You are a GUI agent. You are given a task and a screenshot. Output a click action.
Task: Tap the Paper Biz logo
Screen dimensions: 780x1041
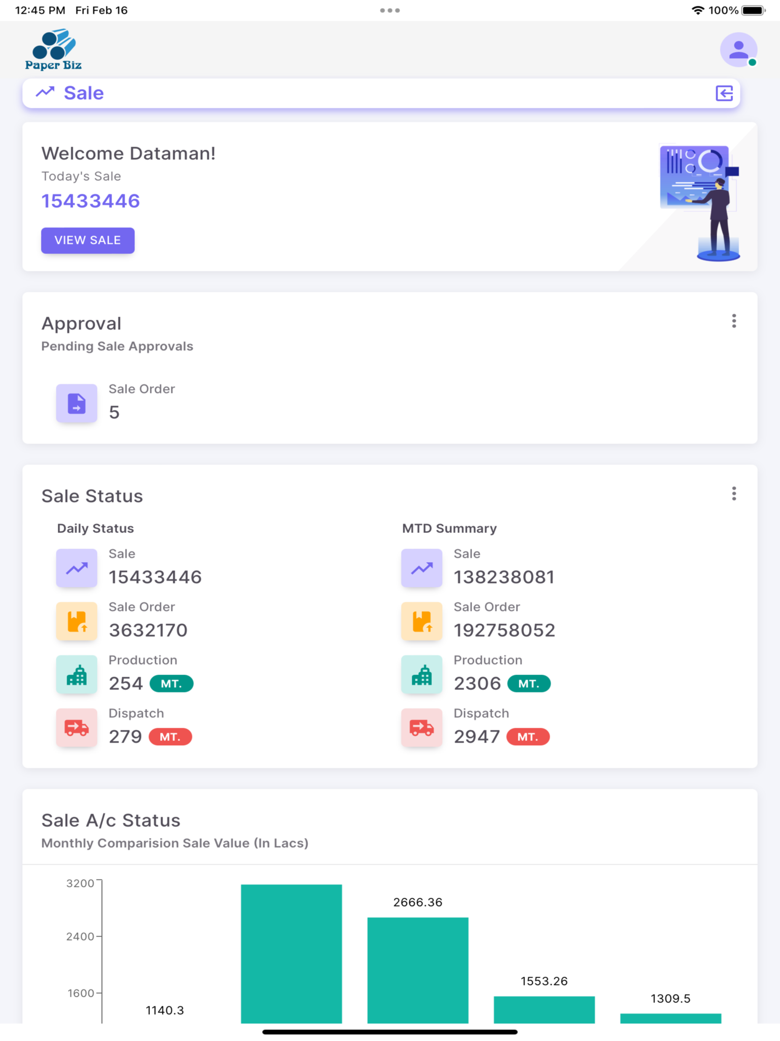[x=53, y=50]
